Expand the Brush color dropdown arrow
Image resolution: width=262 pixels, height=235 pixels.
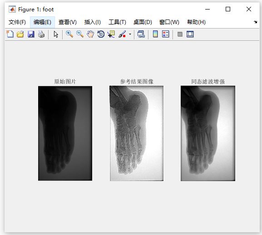130,34
